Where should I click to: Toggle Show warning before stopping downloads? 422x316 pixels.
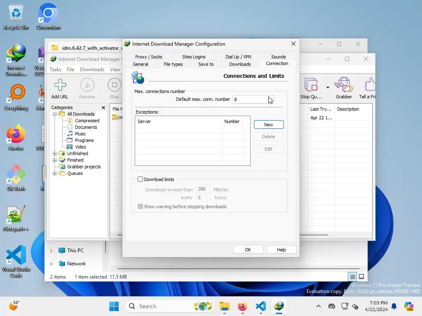point(140,207)
